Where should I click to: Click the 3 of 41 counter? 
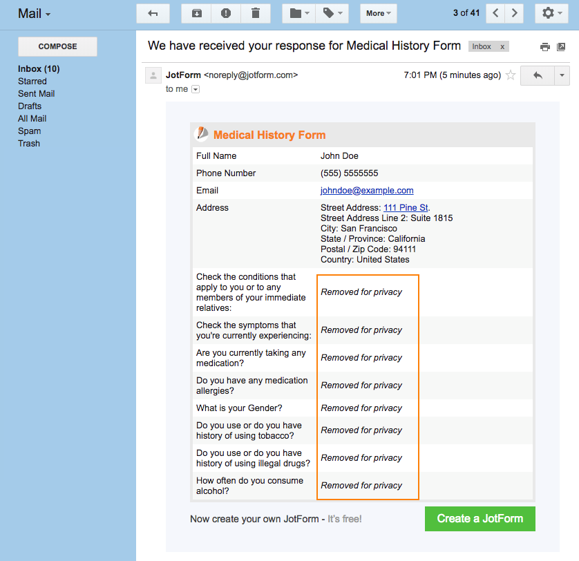pos(466,13)
